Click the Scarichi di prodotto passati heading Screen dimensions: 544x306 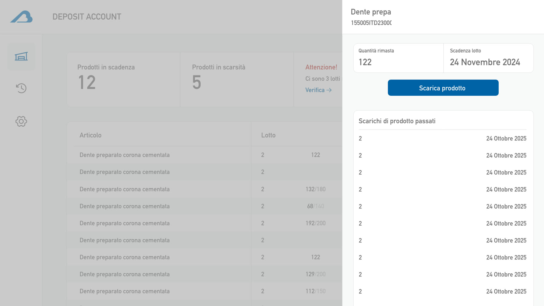tap(397, 121)
